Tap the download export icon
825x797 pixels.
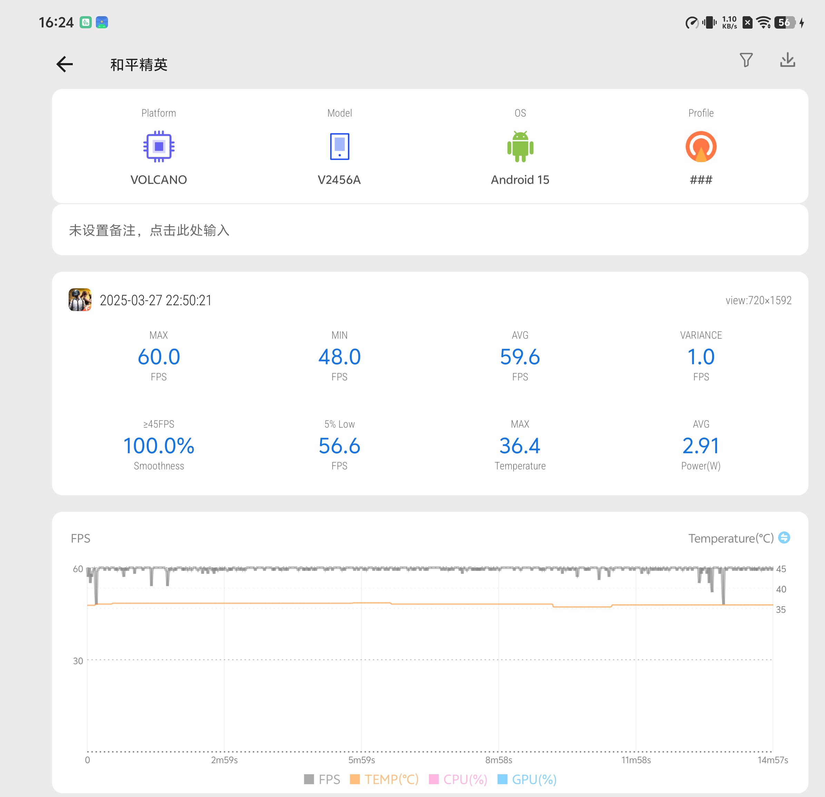(787, 60)
